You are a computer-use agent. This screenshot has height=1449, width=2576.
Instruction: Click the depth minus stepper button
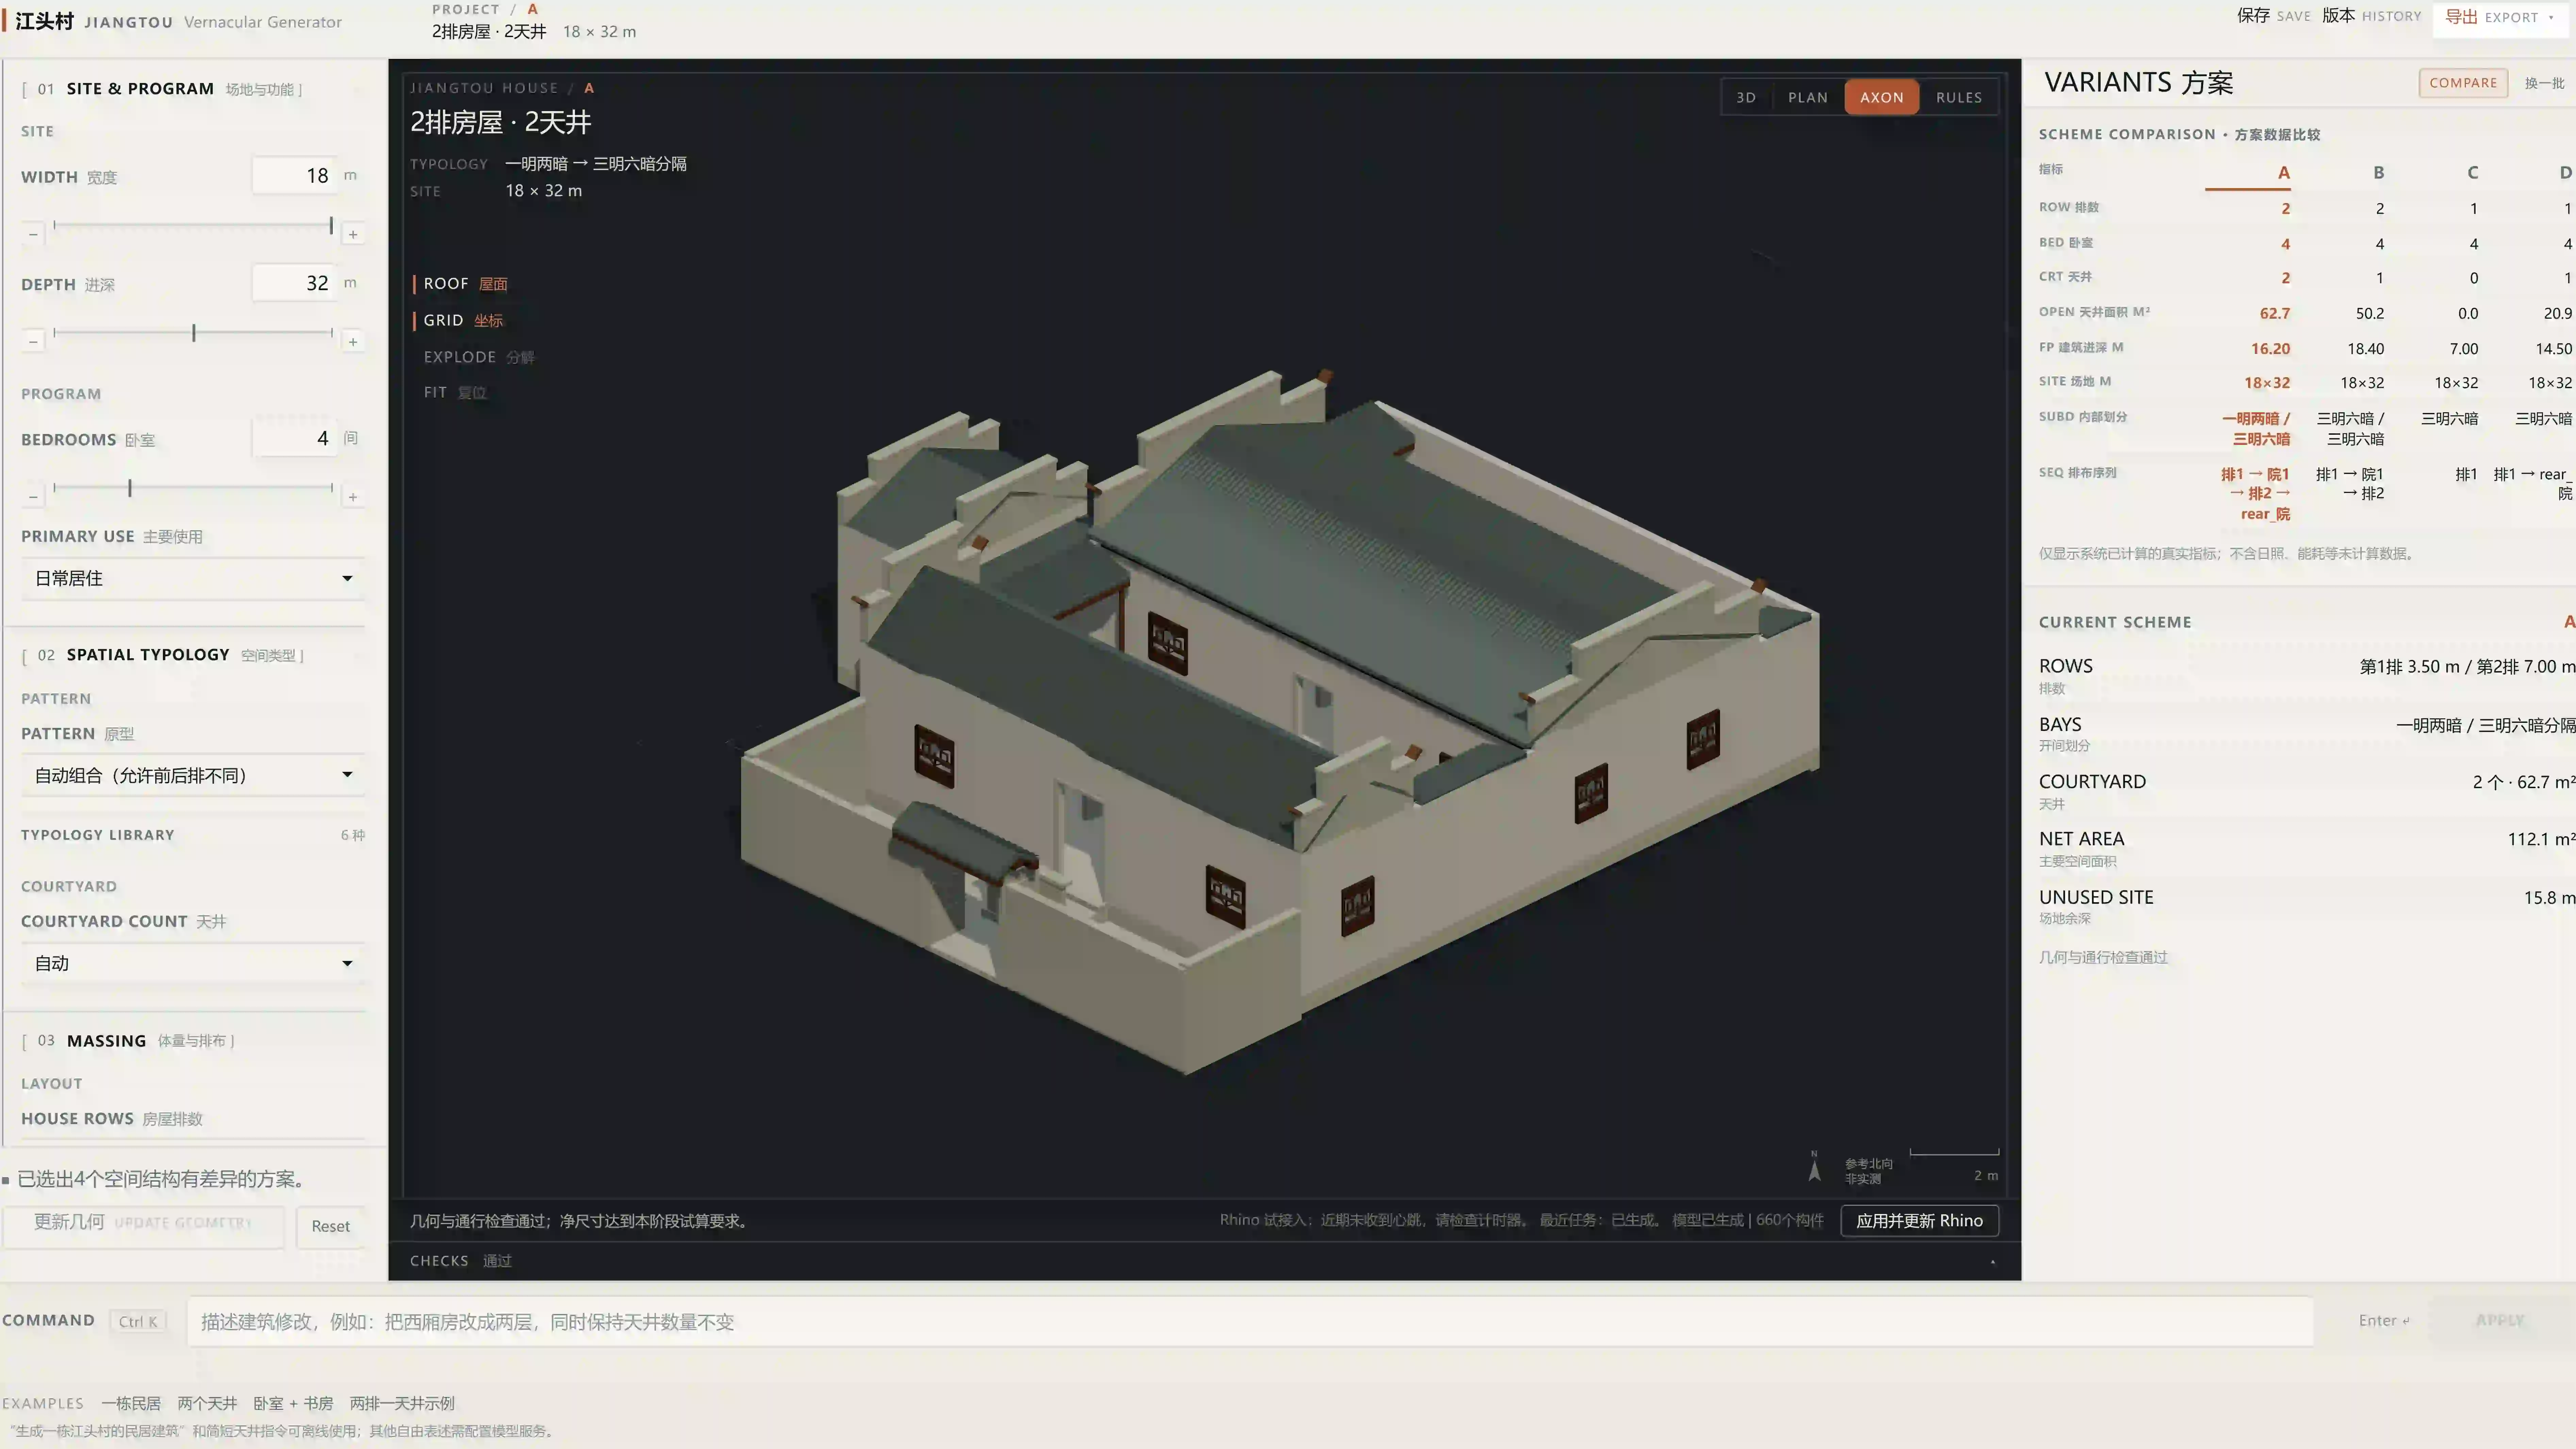pyautogui.click(x=33, y=342)
